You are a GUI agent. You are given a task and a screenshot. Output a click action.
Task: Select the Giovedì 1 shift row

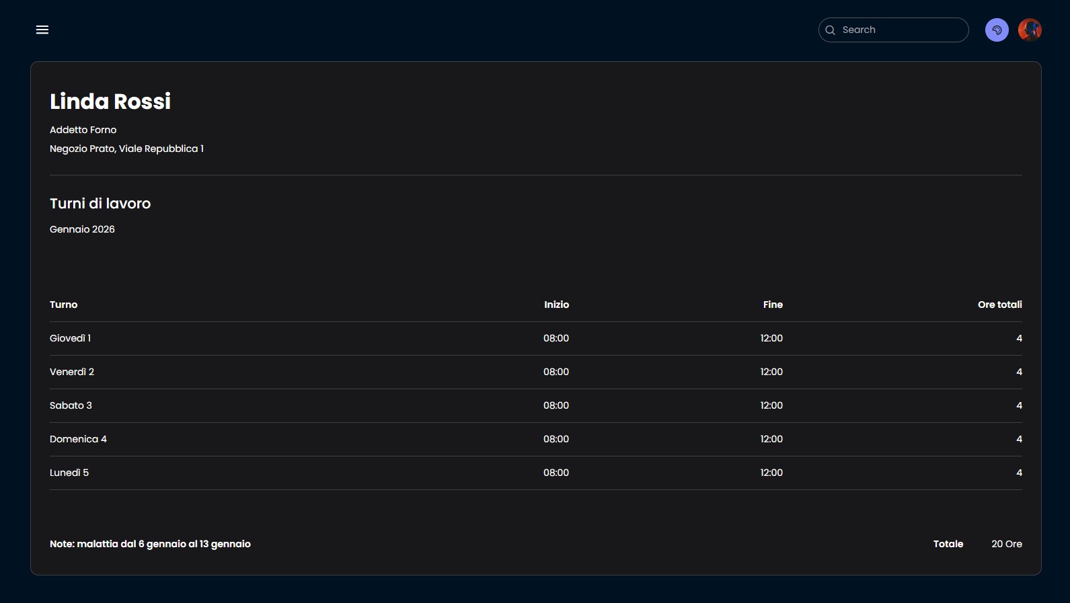click(71, 338)
